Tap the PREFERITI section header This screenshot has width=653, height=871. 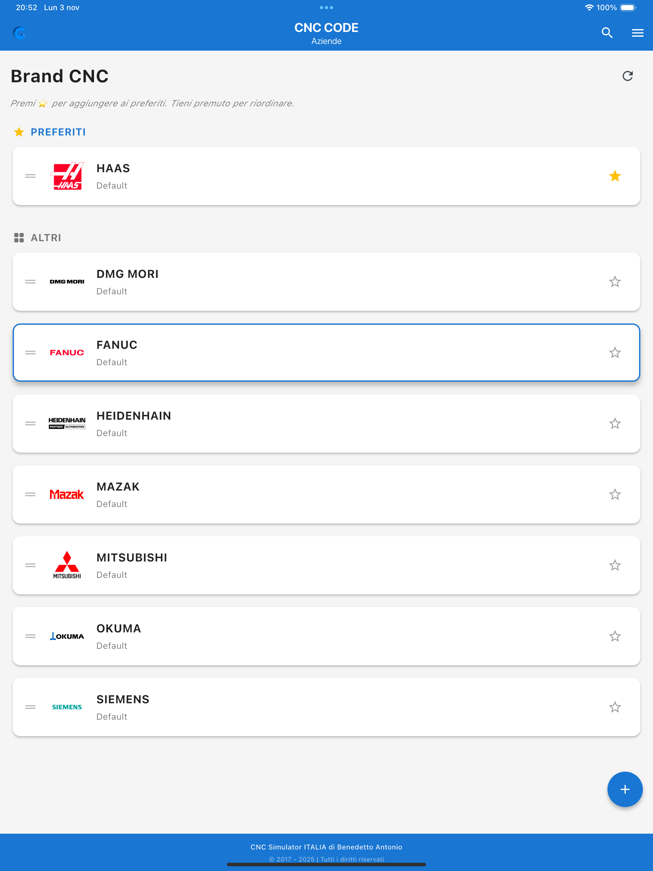click(x=58, y=132)
